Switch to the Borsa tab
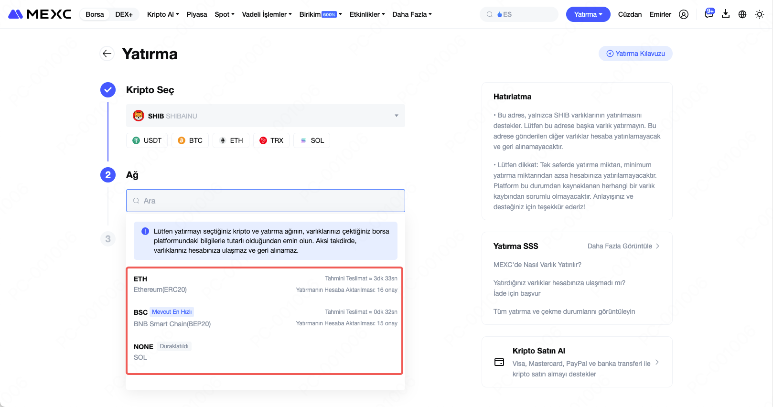The width and height of the screenshot is (773, 407). (x=95, y=14)
